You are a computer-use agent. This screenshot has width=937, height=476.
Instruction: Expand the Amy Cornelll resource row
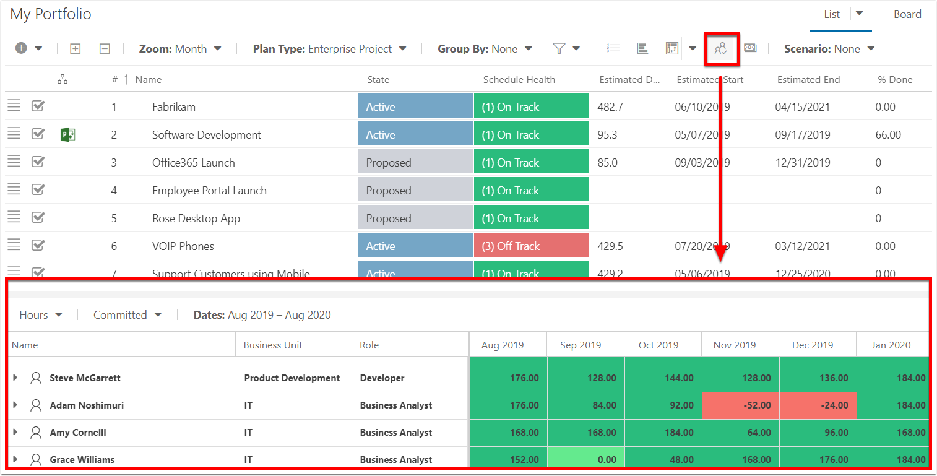pos(15,432)
